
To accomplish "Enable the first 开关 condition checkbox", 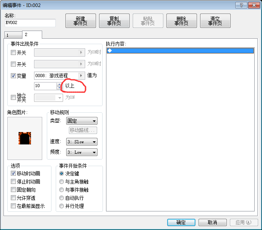I will (13, 53).
